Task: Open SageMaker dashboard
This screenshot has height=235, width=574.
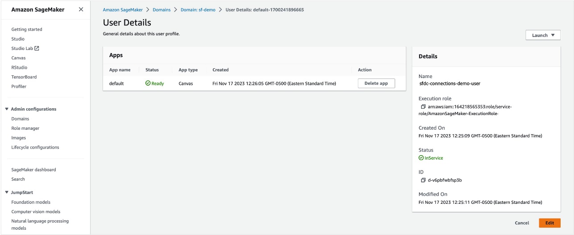Action: pyautogui.click(x=34, y=169)
